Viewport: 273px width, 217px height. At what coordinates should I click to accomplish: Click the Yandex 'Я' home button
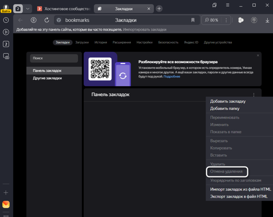(33, 20)
